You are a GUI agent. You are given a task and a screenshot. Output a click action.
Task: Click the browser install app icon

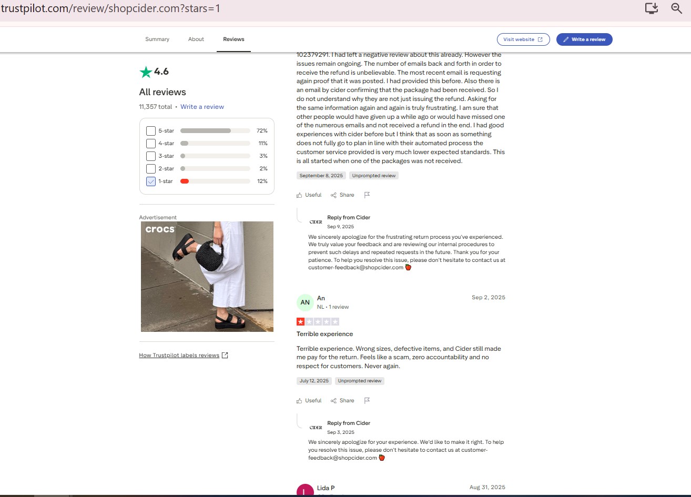[x=651, y=8]
